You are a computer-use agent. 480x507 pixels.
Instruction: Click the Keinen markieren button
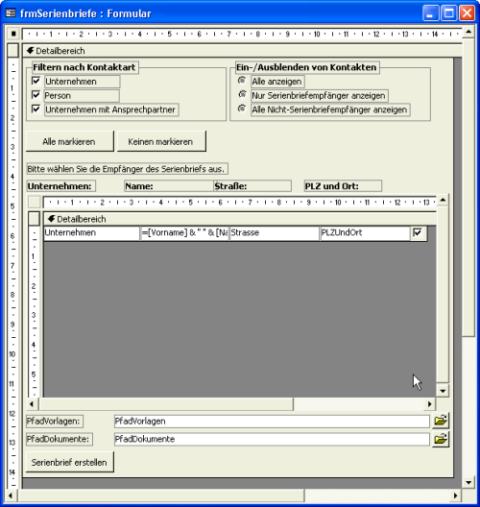tap(161, 141)
